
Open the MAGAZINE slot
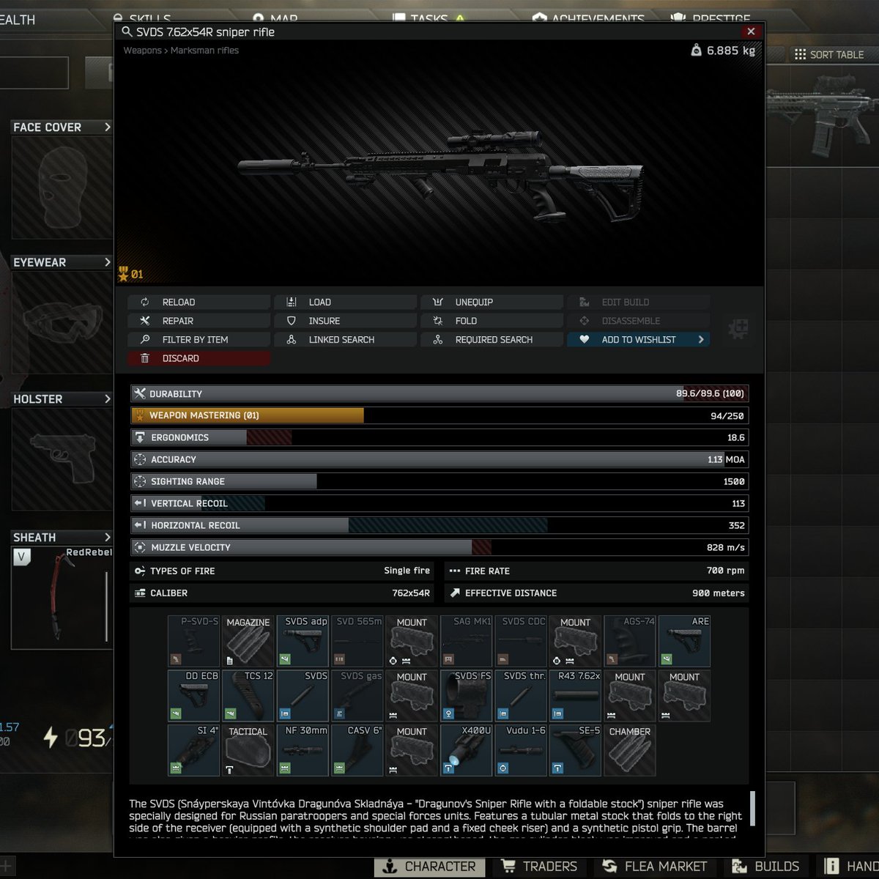click(248, 641)
